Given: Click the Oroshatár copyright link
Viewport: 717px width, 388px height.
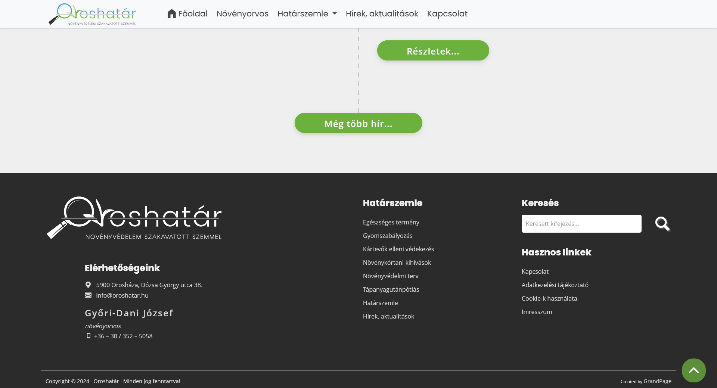Looking at the screenshot, I should pyautogui.click(x=106, y=381).
